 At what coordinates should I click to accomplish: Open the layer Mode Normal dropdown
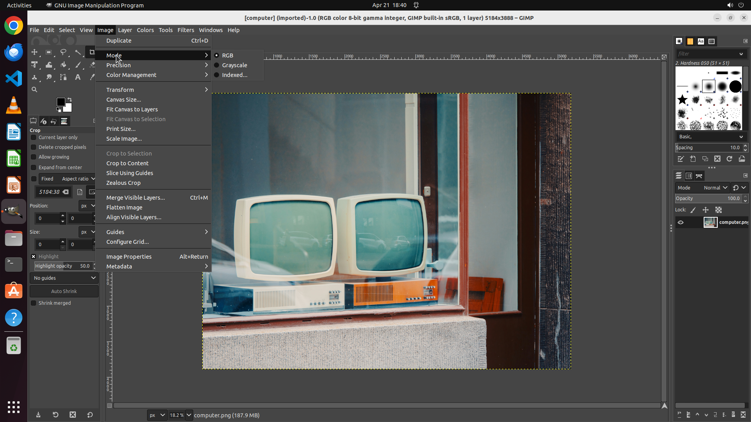click(x=715, y=188)
